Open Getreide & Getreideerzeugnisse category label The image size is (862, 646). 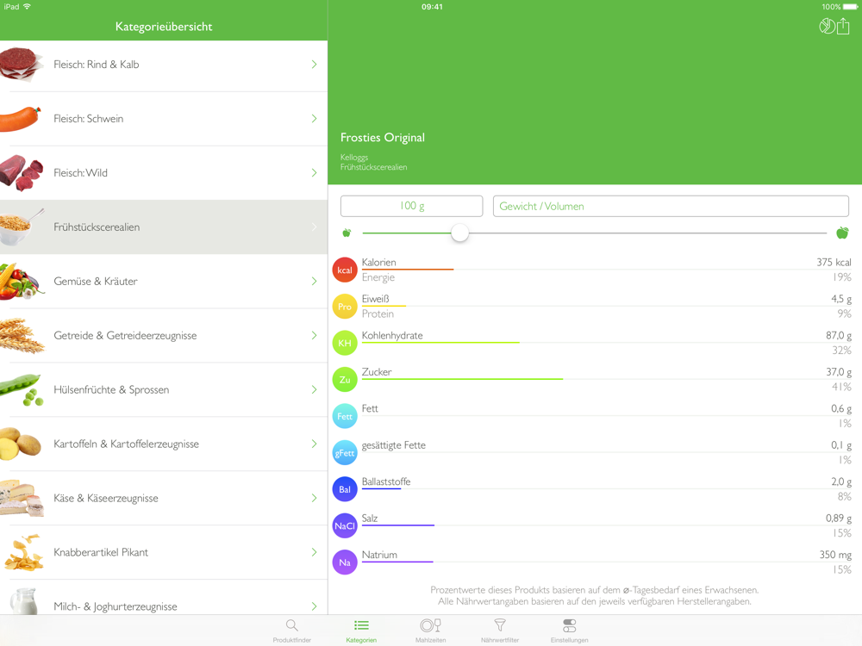pyautogui.click(x=125, y=336)
